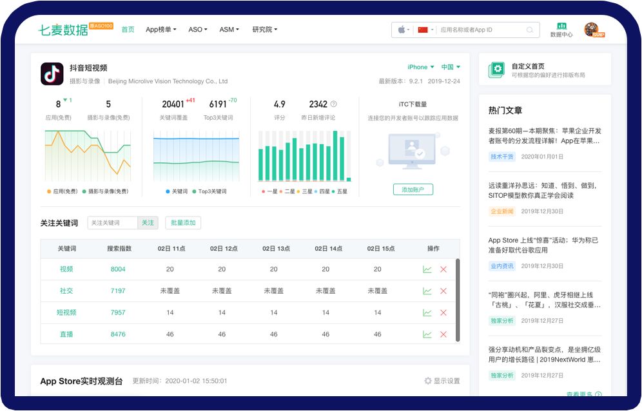This screenshot has height=411, width=642.
Task: Click the 查看更多 link
Action: click(584, 394)
